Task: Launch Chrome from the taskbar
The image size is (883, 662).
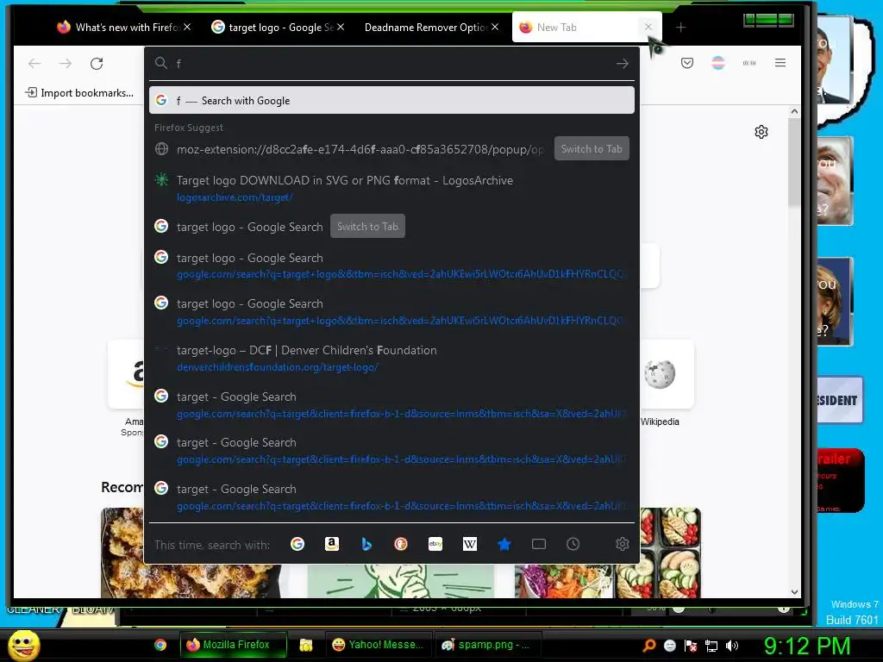Action: [160, 645]
